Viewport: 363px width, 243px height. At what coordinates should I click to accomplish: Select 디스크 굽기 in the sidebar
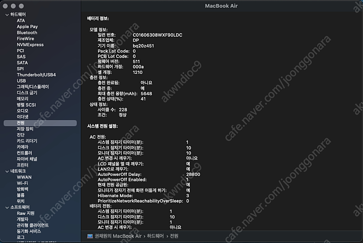(27, 93)
